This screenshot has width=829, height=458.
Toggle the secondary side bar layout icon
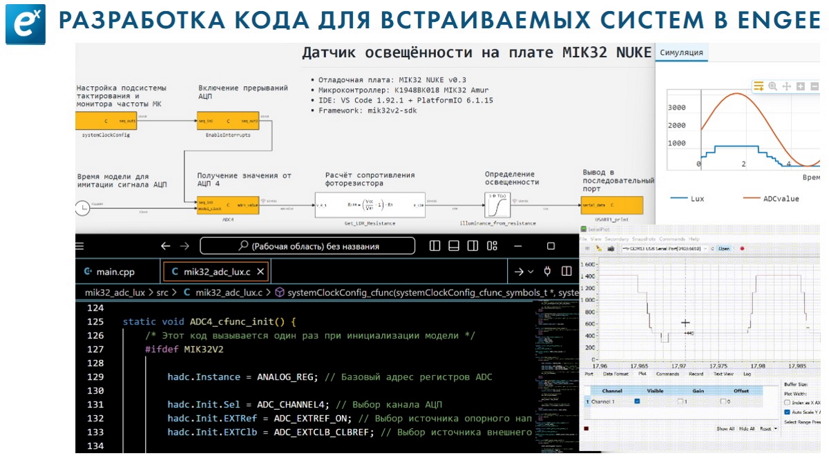point(473,246)
